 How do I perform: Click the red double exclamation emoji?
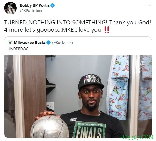click(x=106, y=30)
